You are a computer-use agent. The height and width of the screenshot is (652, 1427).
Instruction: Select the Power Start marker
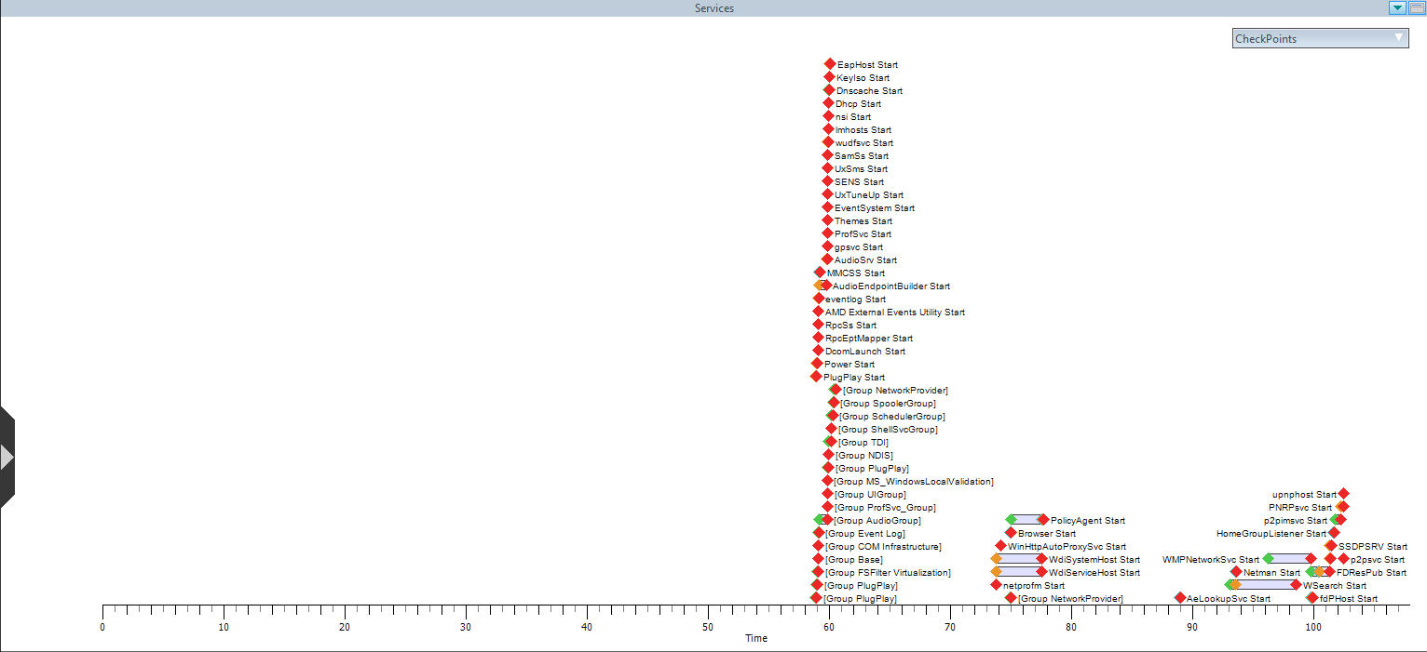point(817,364)
